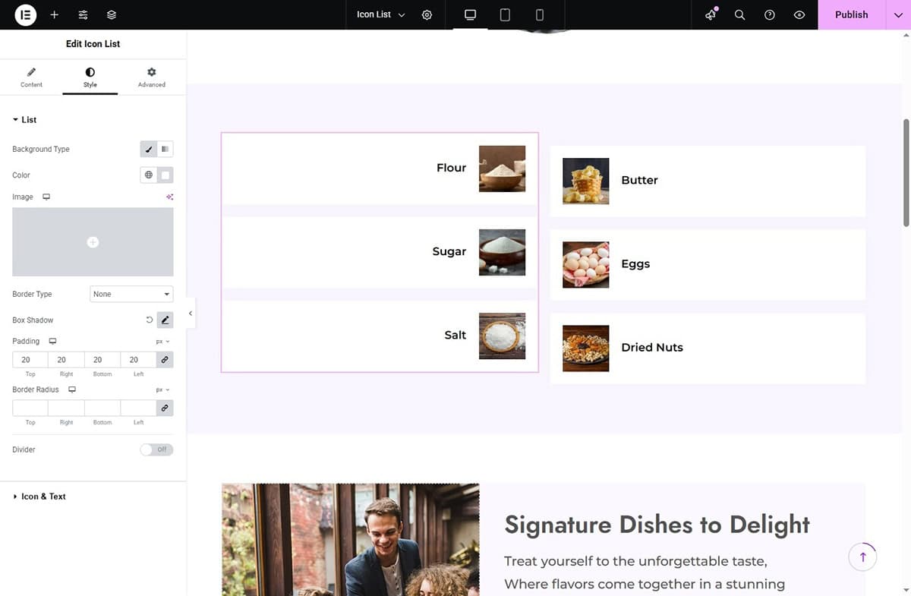911x596 pixels.
Task: Click the Padding Left input
Action: click(x=138, y=360)
